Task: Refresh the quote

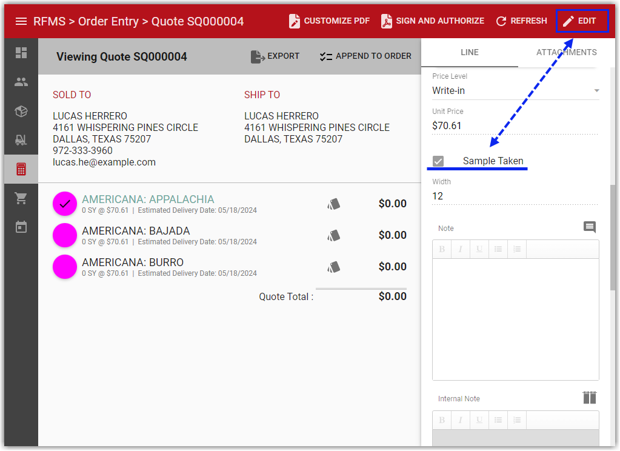Action: [522, 21]
